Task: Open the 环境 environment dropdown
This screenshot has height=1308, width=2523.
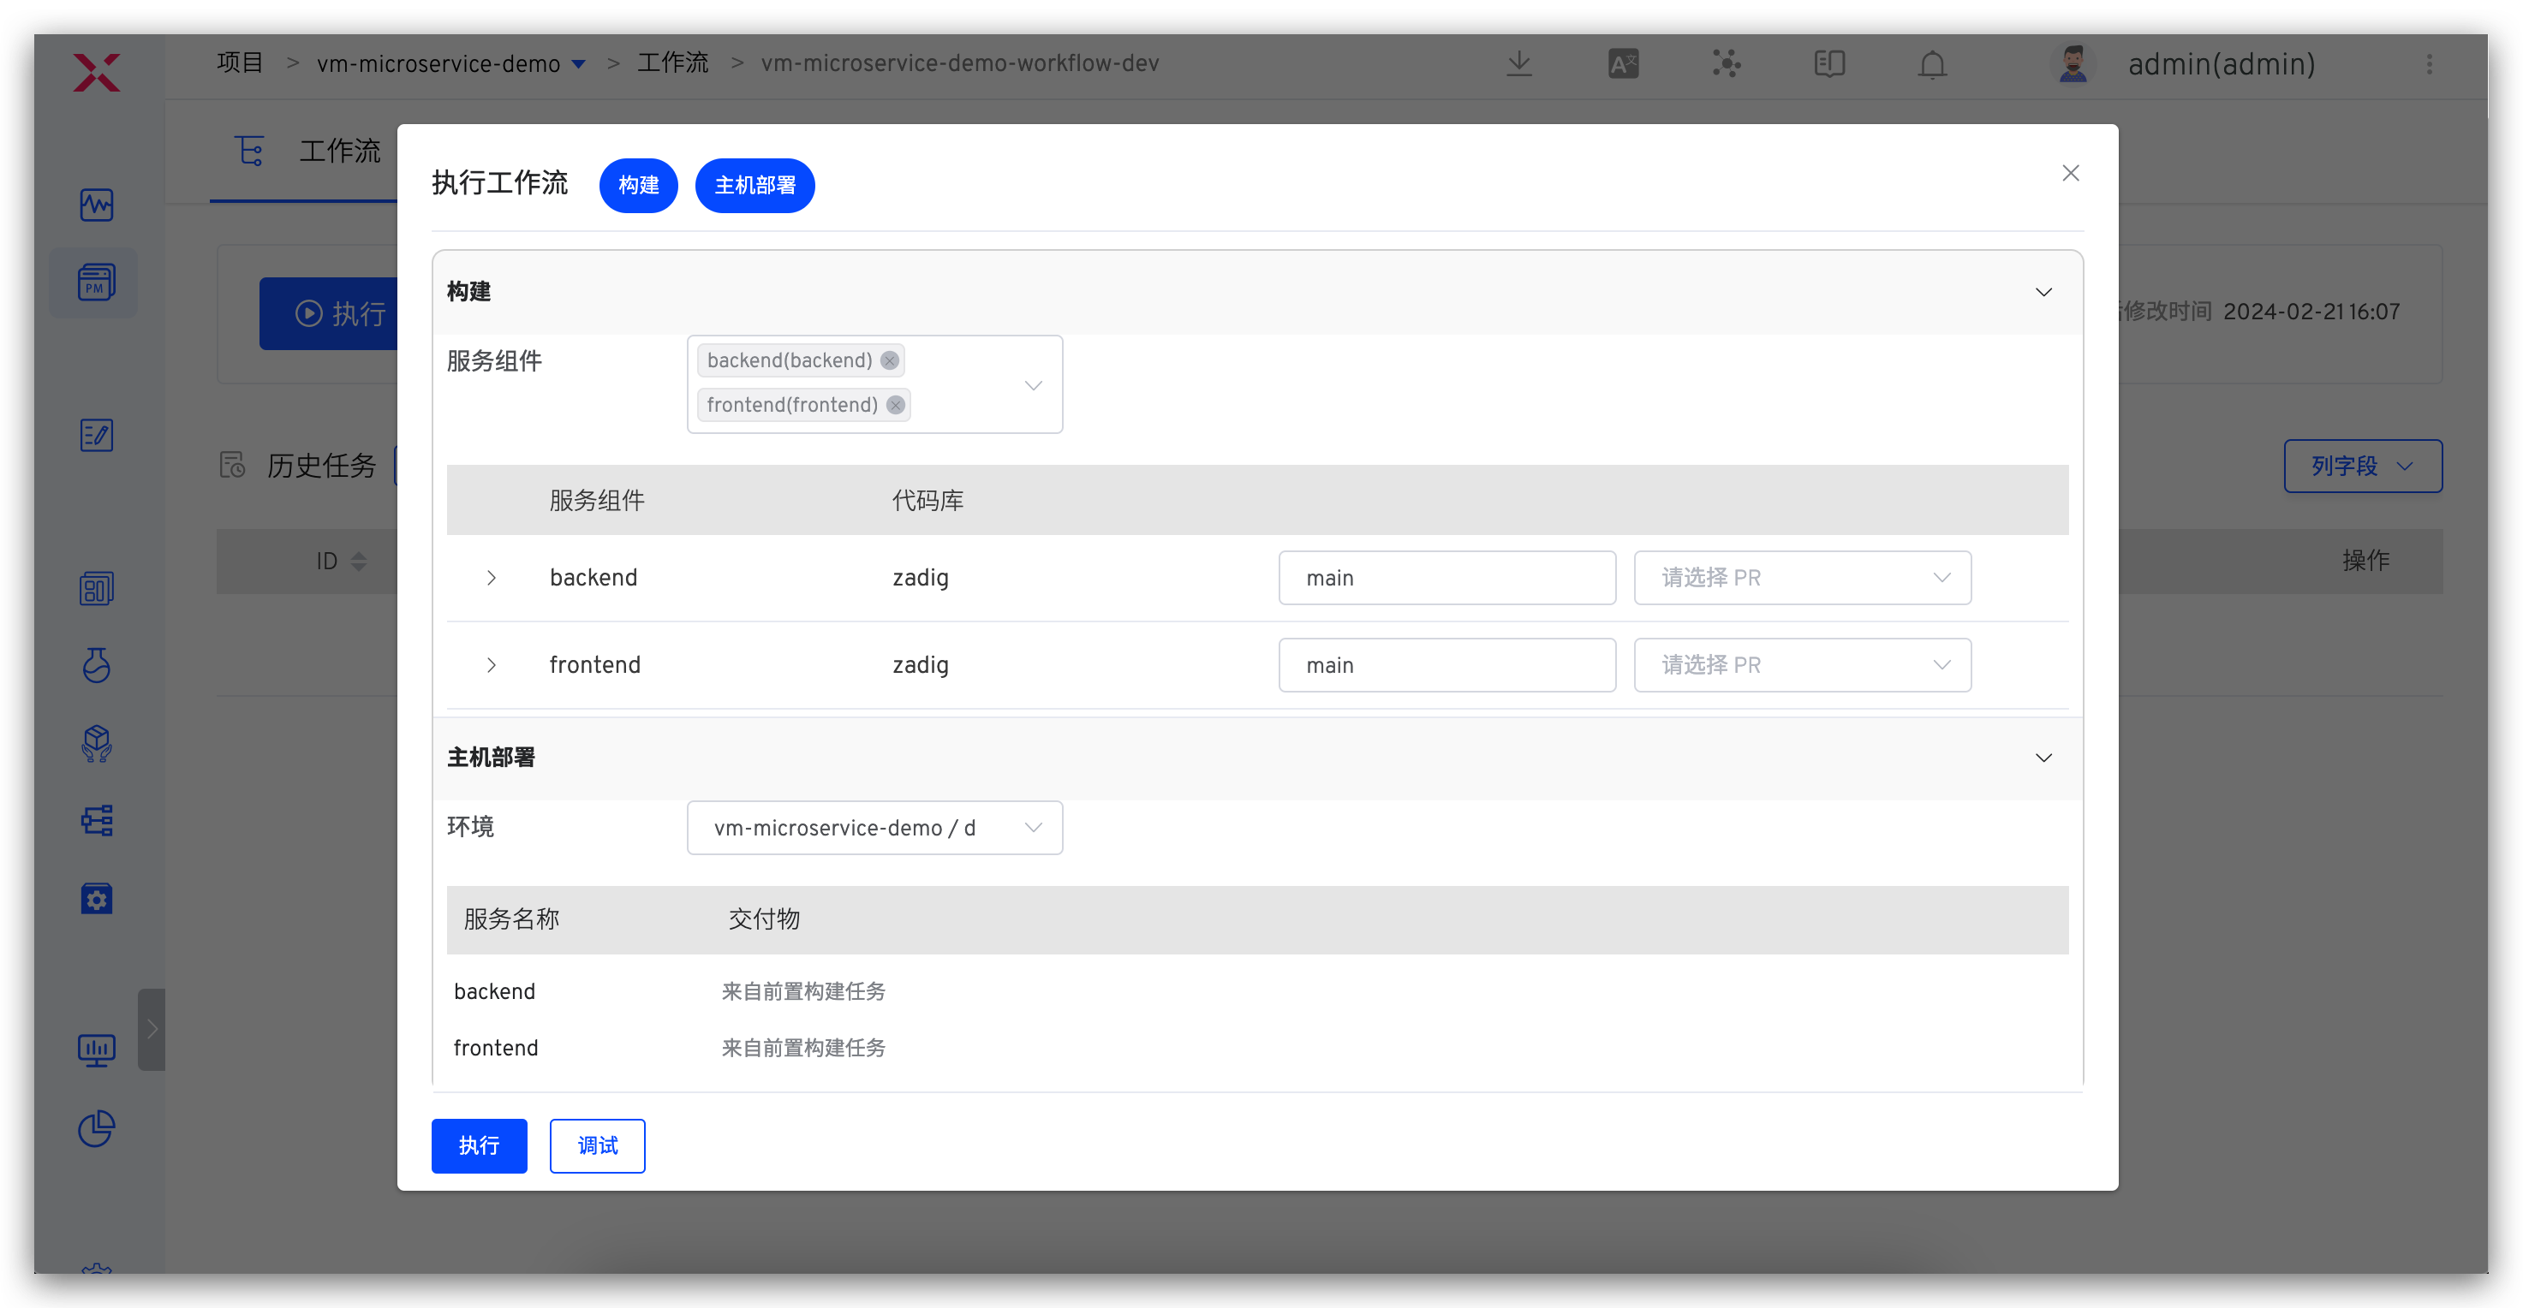Action: tap(874, 829)
